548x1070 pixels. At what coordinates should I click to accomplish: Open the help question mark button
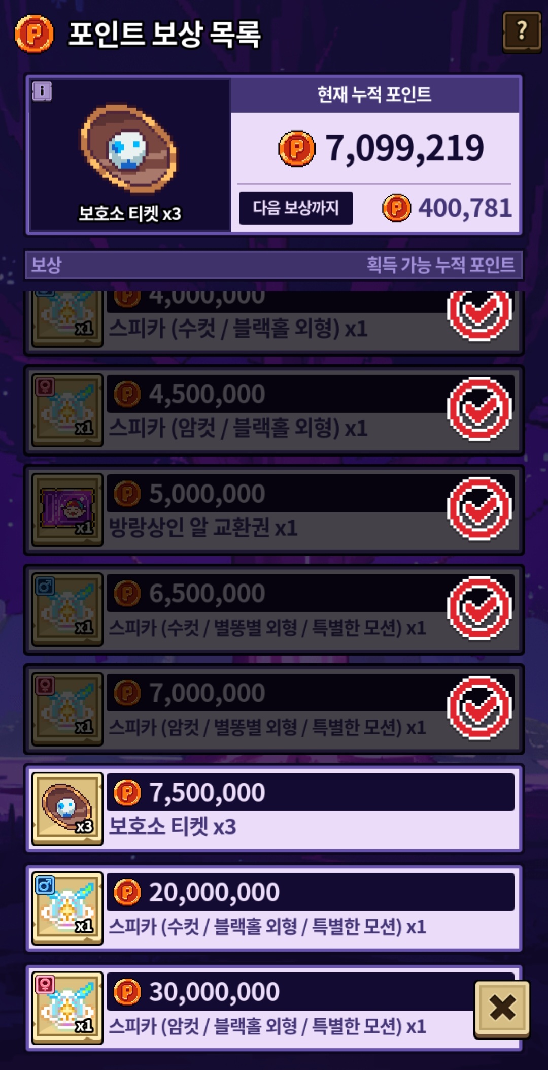(x=522, y=33)
